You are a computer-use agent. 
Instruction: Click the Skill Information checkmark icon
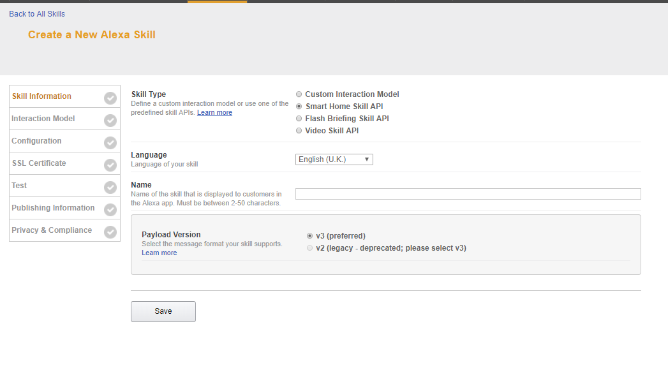click(110, 98)
